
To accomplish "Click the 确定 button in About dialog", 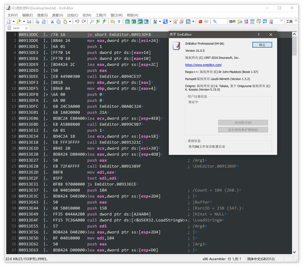I will pyautogui.click(x=262, y=45).
